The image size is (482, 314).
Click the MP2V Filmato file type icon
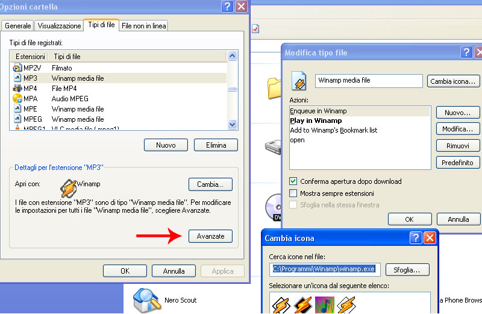[x=17, y=68]
